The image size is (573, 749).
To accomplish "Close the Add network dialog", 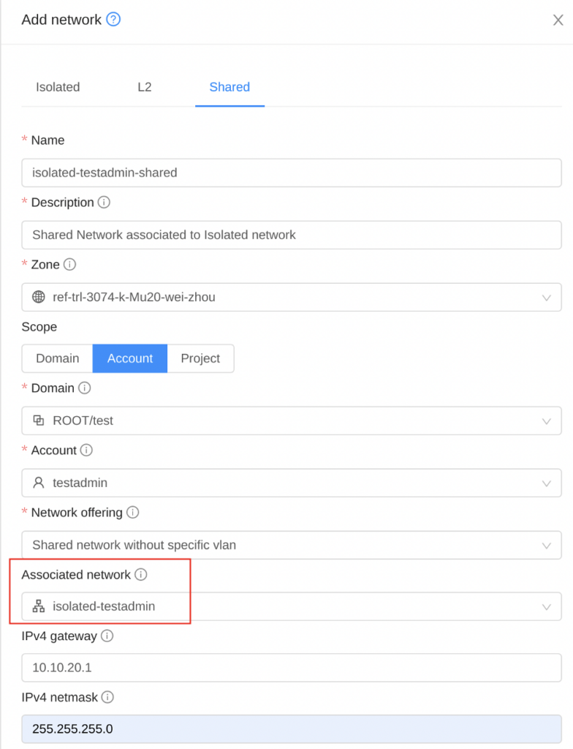I will [558, 20].
